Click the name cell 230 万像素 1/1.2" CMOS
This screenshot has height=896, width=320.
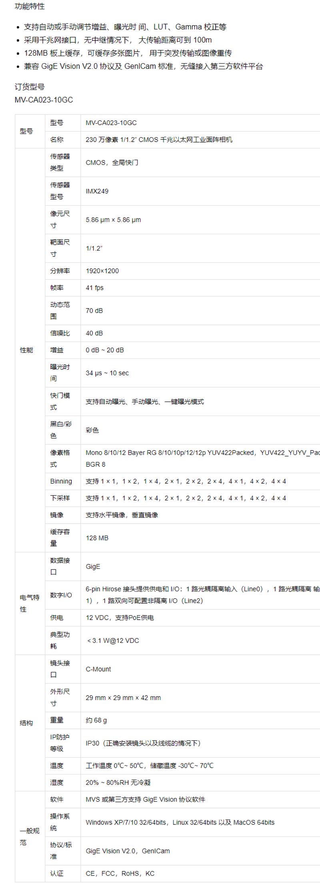159,140
